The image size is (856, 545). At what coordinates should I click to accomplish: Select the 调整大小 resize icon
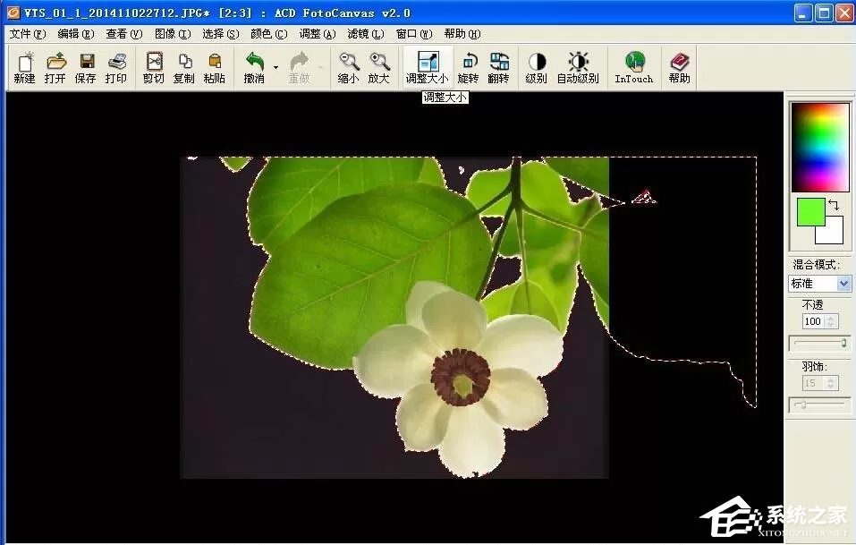click(x=428, y=68)
